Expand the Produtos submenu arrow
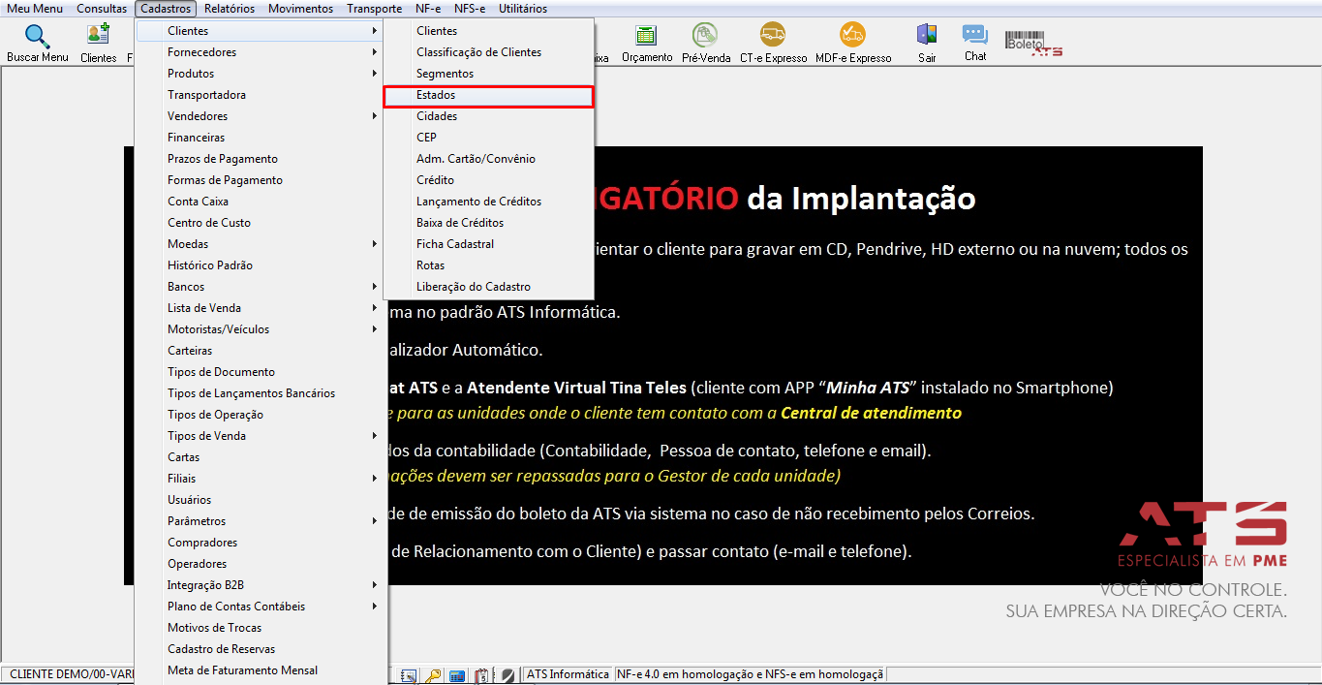This screenshot has width=1322, height=685. click(374, 74)
